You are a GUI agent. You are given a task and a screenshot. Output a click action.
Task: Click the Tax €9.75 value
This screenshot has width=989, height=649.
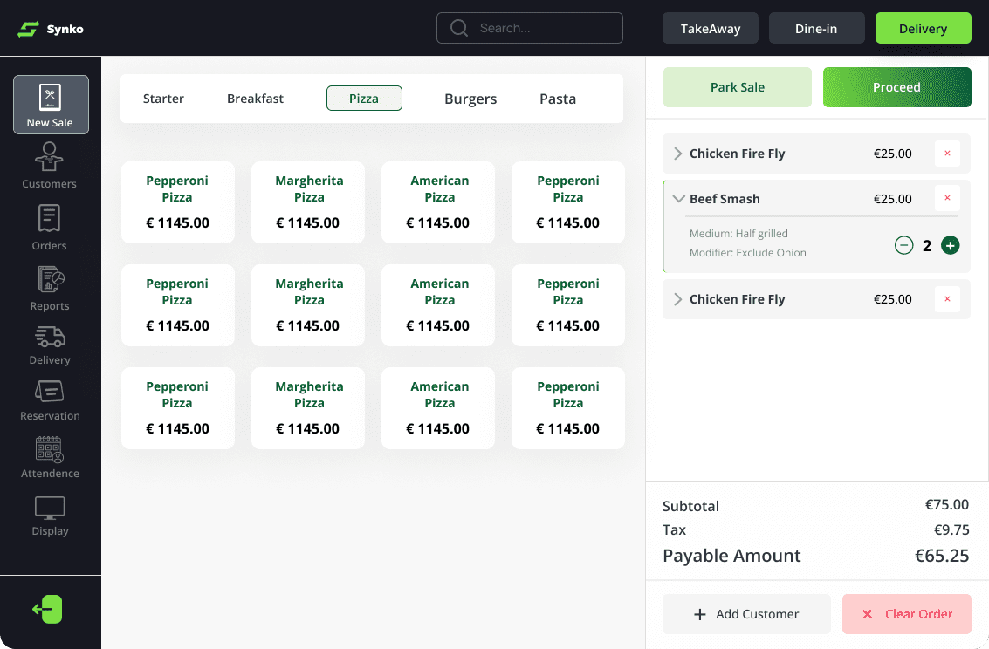click(951, 529)
